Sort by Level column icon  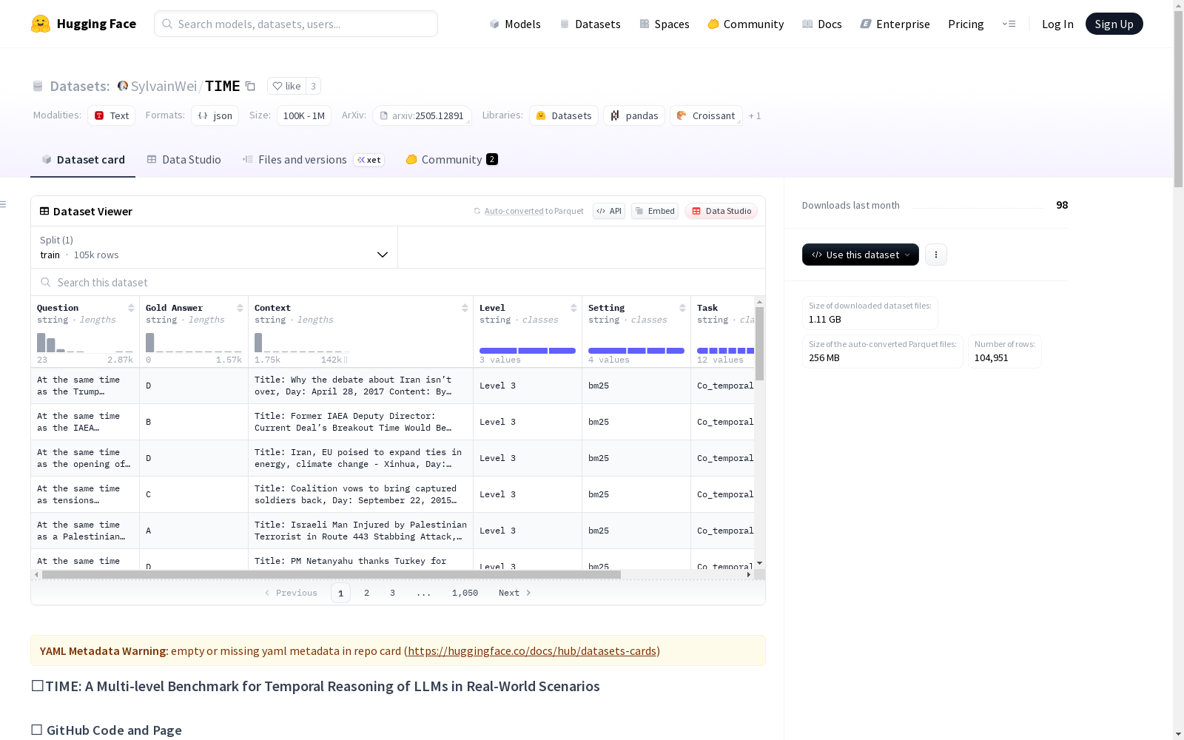tap(573, 308)
